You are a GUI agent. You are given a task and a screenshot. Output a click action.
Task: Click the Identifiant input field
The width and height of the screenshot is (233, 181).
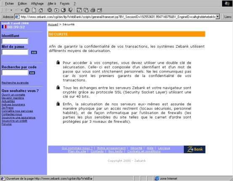click(x=15, y=41)
